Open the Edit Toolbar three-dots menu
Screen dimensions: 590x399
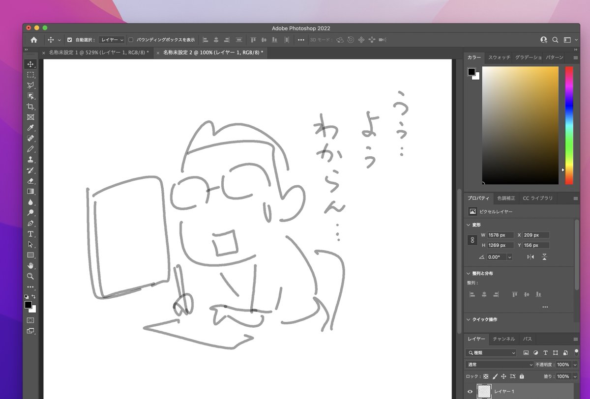click(x=30, y=287)
